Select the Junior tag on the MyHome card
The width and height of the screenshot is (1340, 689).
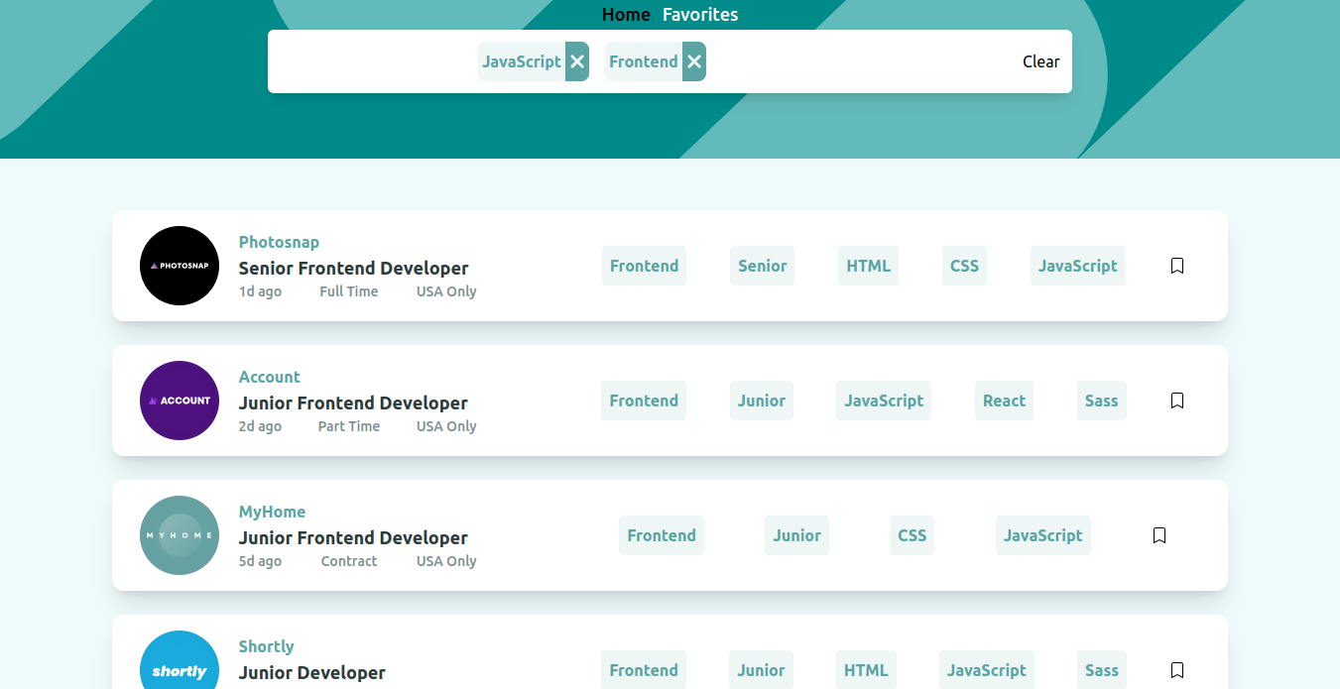point(797,535)
